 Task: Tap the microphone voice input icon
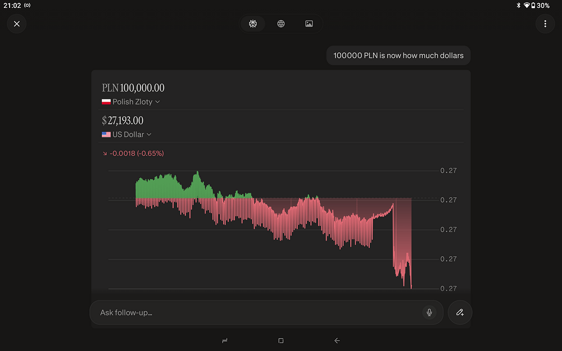point(429,312)
